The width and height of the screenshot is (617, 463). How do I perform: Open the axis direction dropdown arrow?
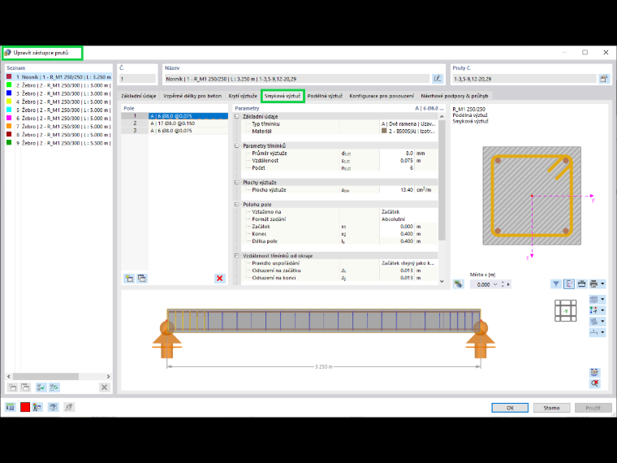coord(602,310)
